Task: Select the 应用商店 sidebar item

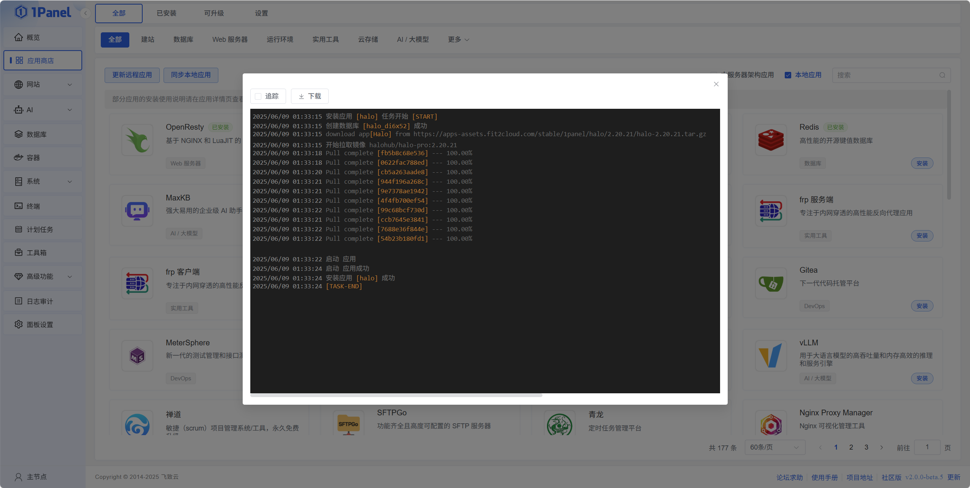Action: [x=43, y=60]
